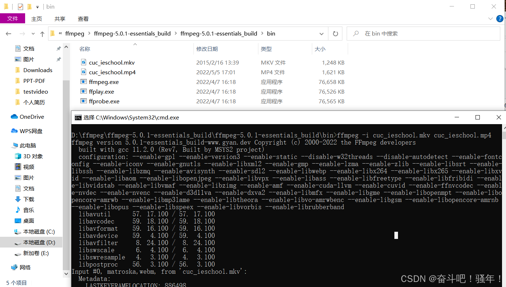This screenshot has width=506, height=287.
Task: Select the cuc_ieschool.mkv file icon
Action: point(84,62)
